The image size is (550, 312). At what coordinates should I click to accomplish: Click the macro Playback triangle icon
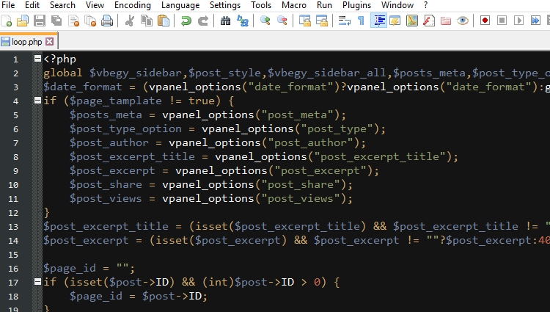(x=518, y=21)
